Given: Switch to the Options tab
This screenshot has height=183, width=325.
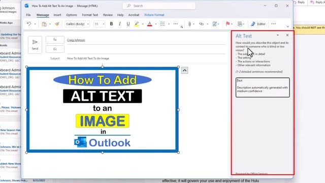Looking at the screenshot, I should (x=72, y=15).
